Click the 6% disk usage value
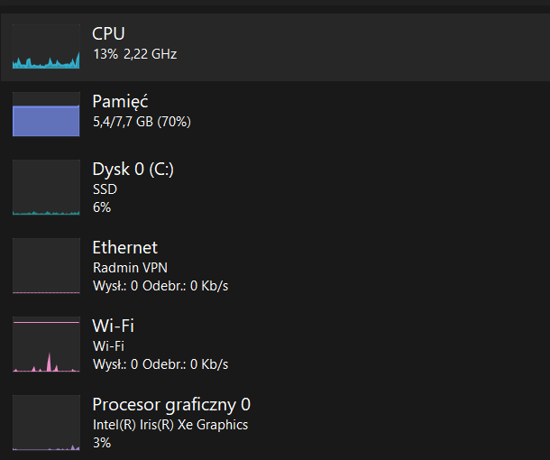The height and width of the screenshot is (460, 550). [x=102, y=207]
